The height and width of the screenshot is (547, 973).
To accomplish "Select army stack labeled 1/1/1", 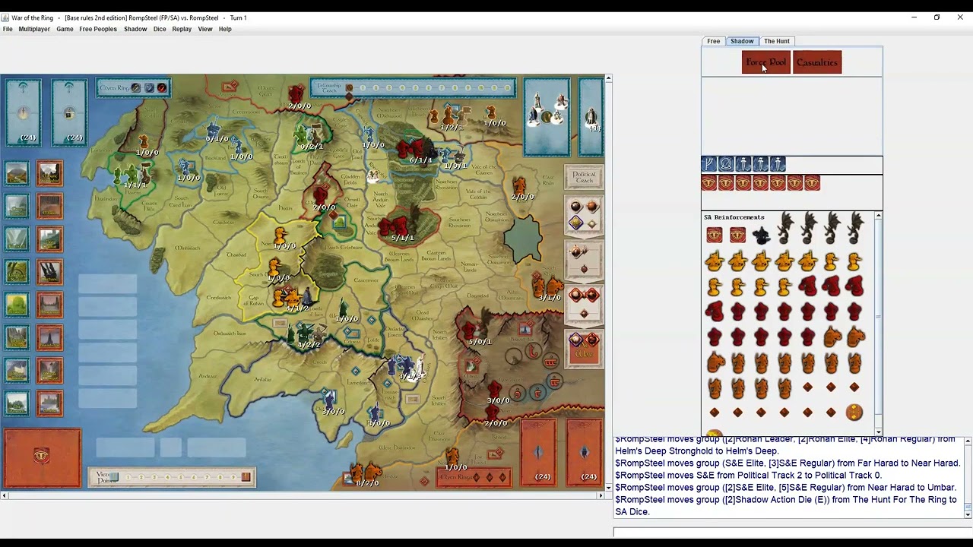I will 134,176.
